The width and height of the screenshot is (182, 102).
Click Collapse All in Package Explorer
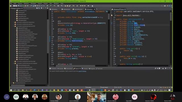tap(37, 8)
